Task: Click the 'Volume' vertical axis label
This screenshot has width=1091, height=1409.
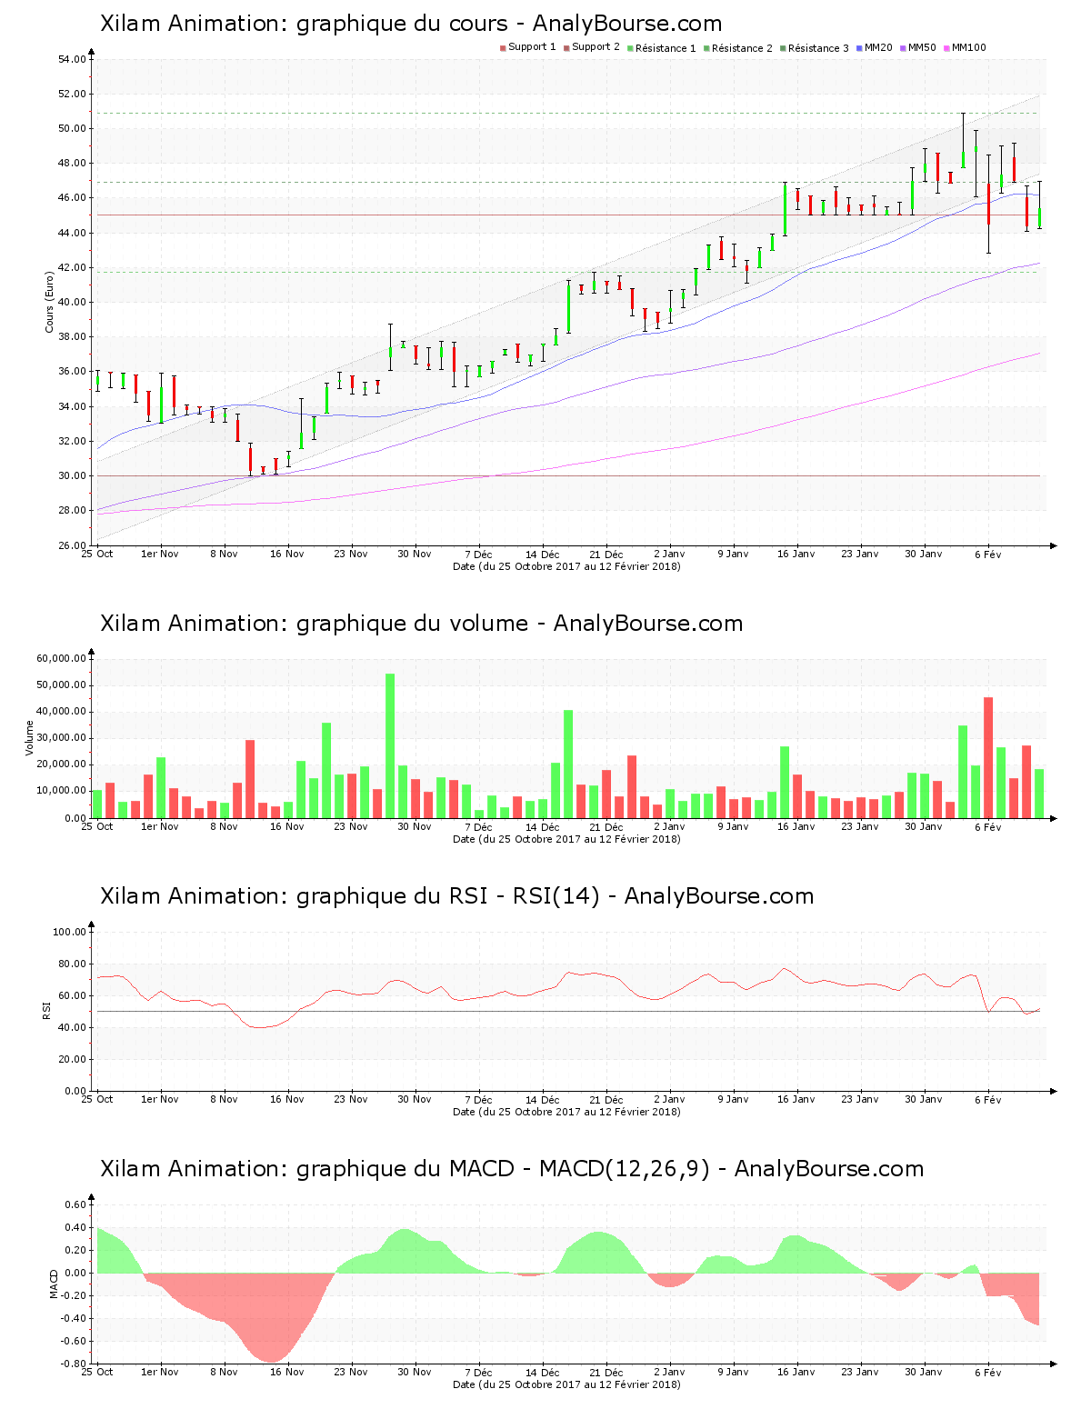Action: (x=30, y=738)
